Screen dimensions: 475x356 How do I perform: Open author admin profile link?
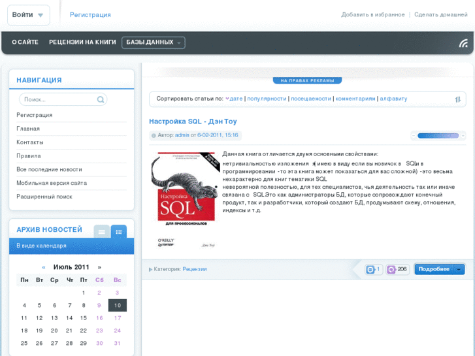[182, 135]
